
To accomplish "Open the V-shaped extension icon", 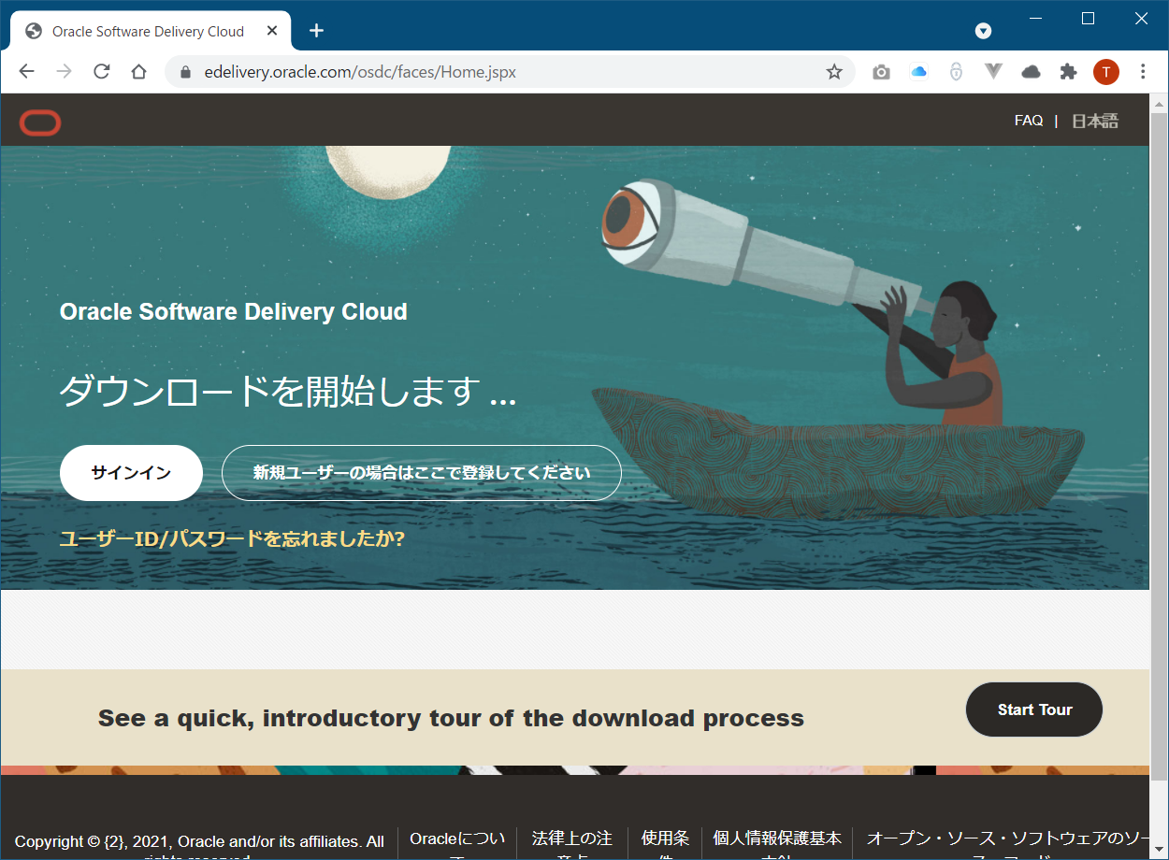I will tap(994, 72).
